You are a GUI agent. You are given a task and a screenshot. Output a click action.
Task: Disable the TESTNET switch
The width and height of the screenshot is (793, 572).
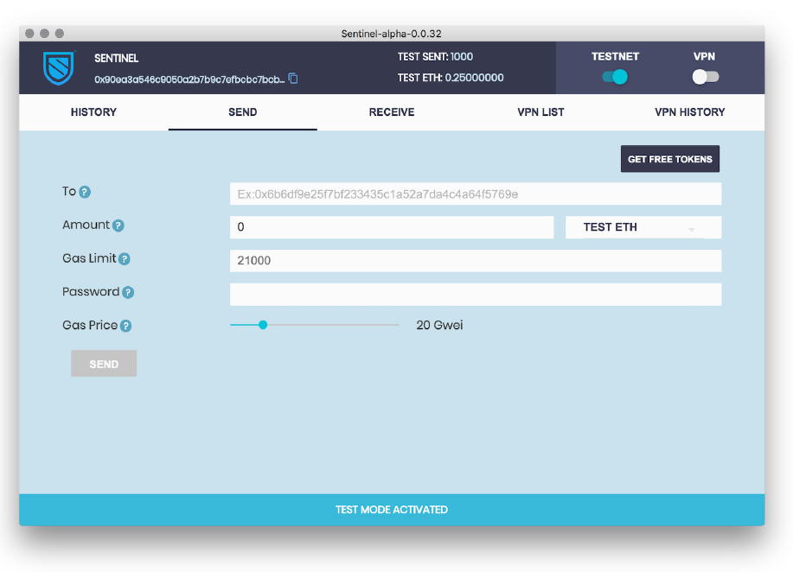pos(615,77)
